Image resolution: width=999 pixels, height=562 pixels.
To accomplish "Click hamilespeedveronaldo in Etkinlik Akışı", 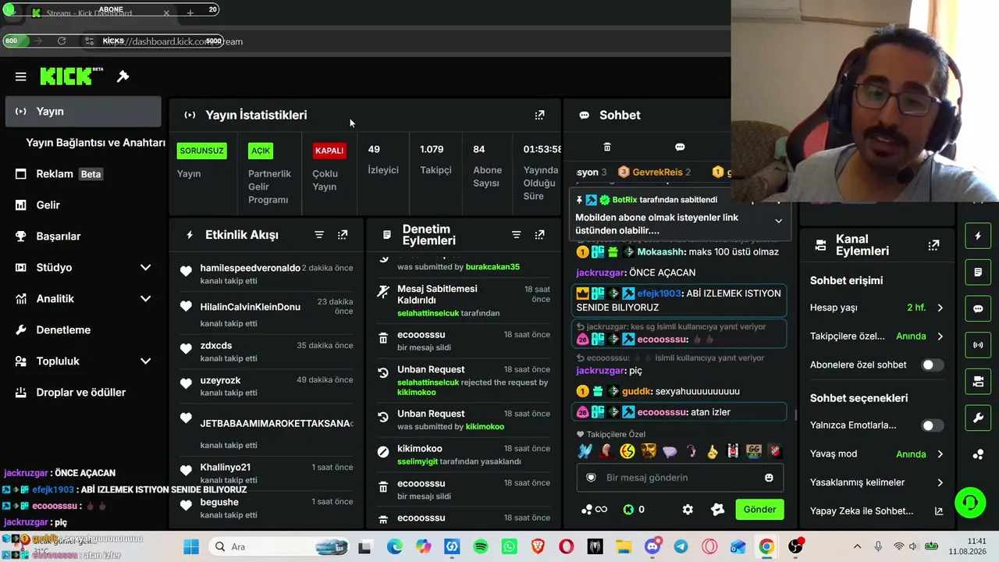I will 250,268.
